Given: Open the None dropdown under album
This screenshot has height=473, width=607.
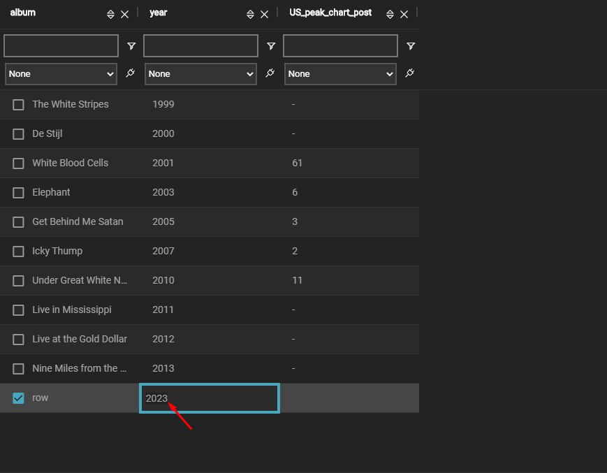Looking at the screenshot, I should click(61, 74).
